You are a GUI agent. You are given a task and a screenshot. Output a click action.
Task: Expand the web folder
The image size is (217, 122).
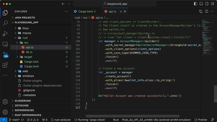click(x=41, y=71)
